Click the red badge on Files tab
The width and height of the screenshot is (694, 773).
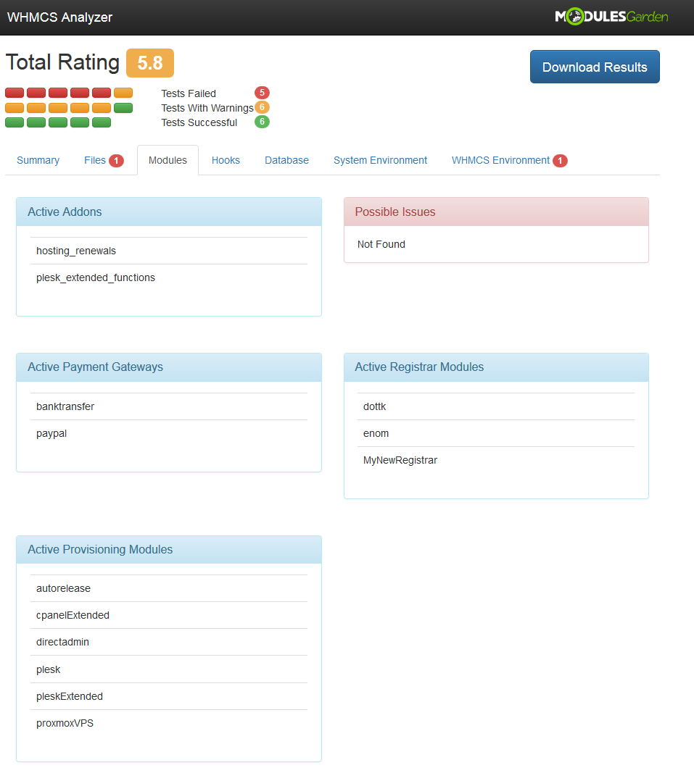(x=117, y=161)
